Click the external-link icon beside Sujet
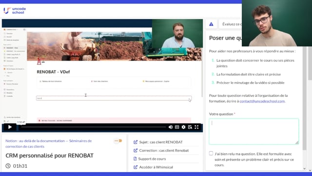Image resolution: width=312 pixels, height=176 pixels. click(136, 142)
